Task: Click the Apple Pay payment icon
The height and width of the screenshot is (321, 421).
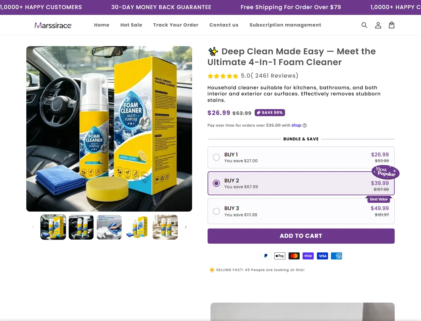Action: pyautogui.click(x=280, y=256)
